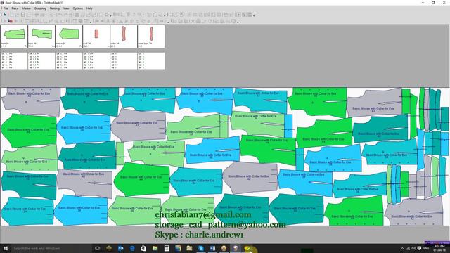Open the Nesting menu
Screen dimensions: 450x253
pyautogui.click(x=55, y=8)
